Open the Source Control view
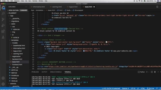This screenshot has height=90, width=161. 3,19
